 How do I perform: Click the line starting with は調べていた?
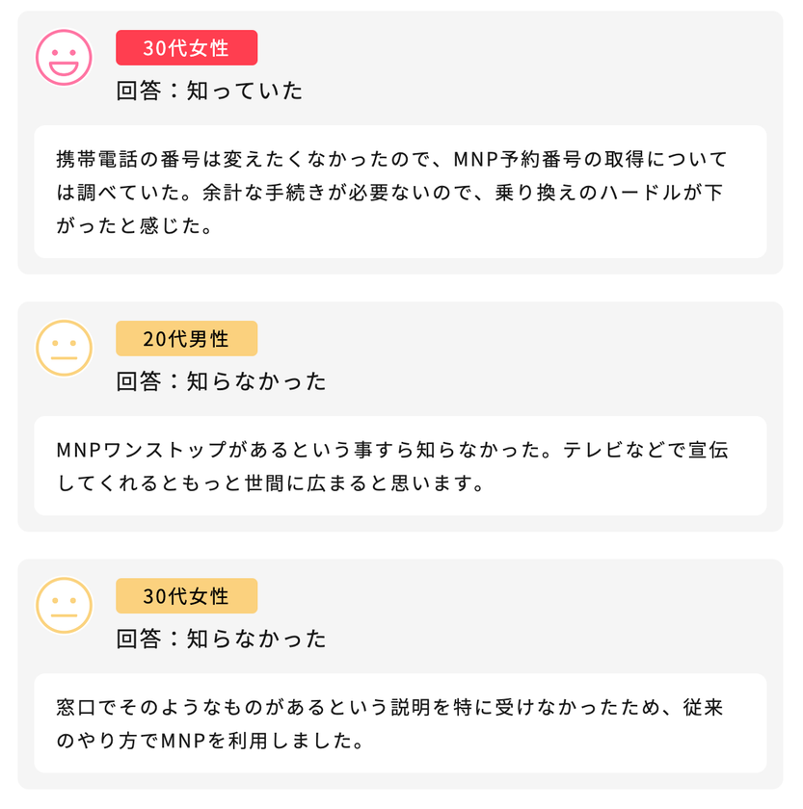[389, 193]
